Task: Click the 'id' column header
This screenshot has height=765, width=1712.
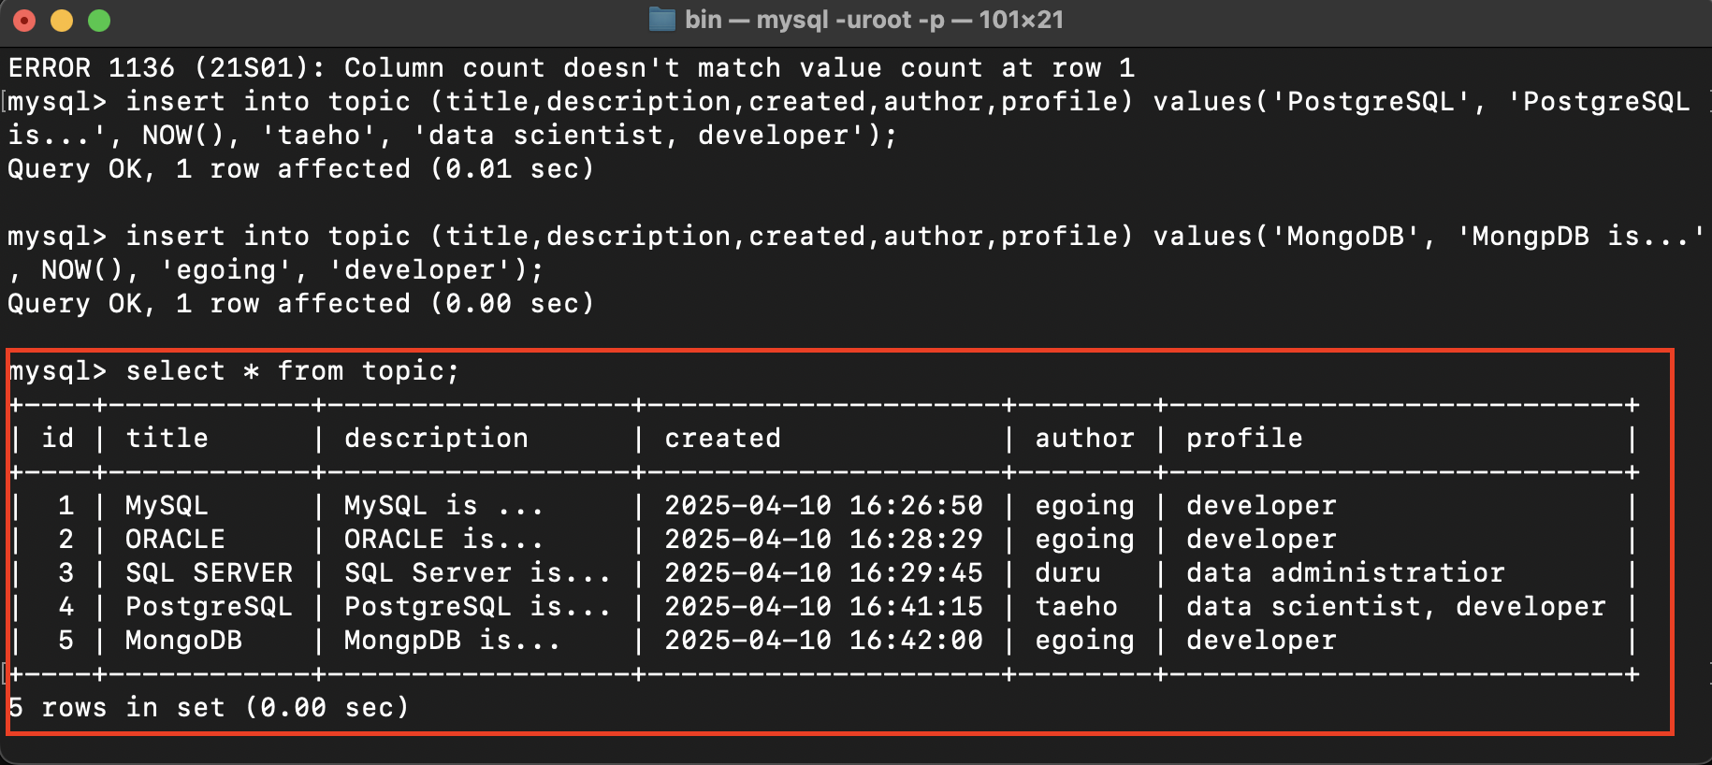Action: tap(57, 438)
